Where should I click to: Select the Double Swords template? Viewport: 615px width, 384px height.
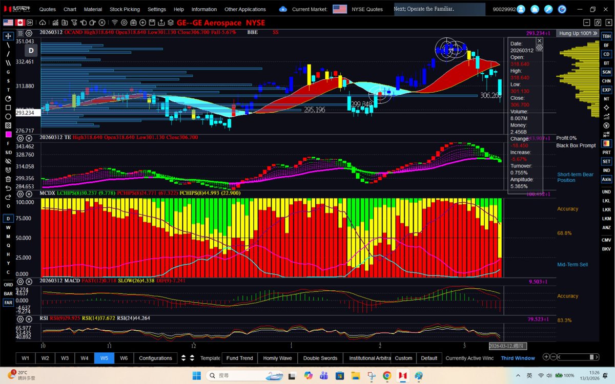point(320,358)
